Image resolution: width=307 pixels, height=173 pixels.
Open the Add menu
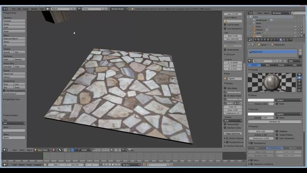[x=19, y=9]
